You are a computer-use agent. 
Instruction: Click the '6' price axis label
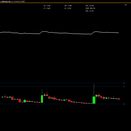click(x=124, y=83)
